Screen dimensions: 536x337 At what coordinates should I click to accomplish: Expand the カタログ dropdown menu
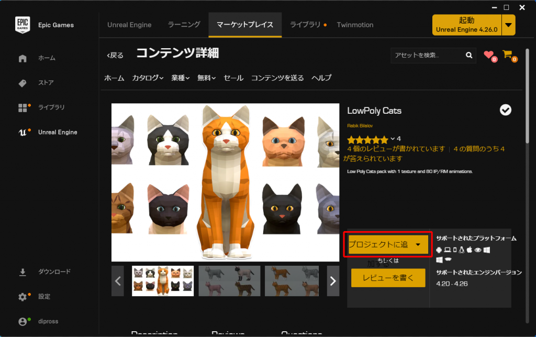click(148, 78)
